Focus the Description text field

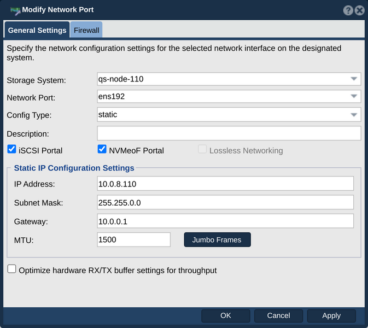(229, 133)
